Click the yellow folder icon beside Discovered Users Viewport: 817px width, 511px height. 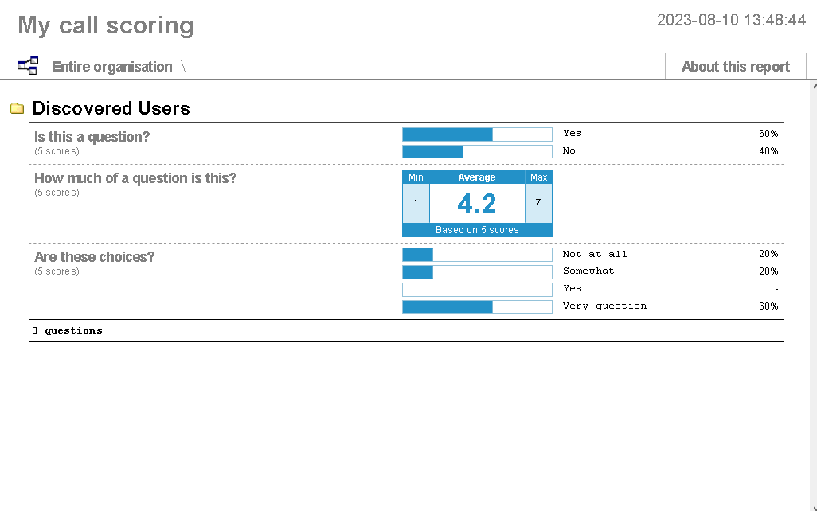click(x=17, y=108)
